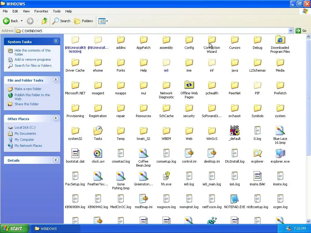This screenshot has height=233, width=311.
Task: Select the _default MS-DOS shortcut icon
Action: (235, 130)
